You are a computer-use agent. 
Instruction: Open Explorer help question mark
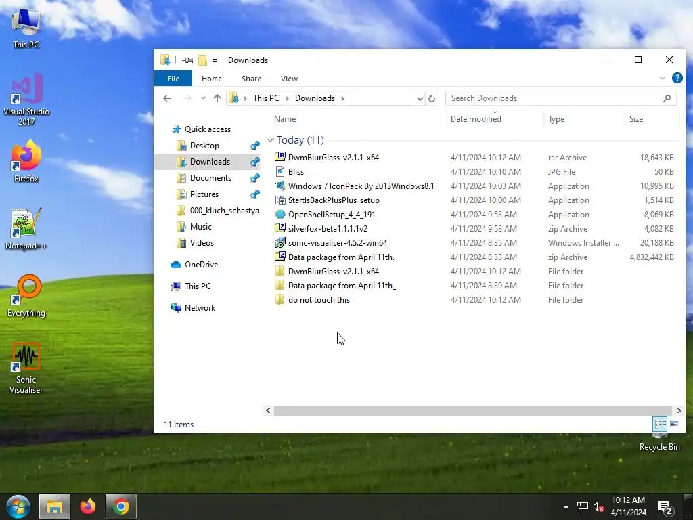click(x=677, y=79)
